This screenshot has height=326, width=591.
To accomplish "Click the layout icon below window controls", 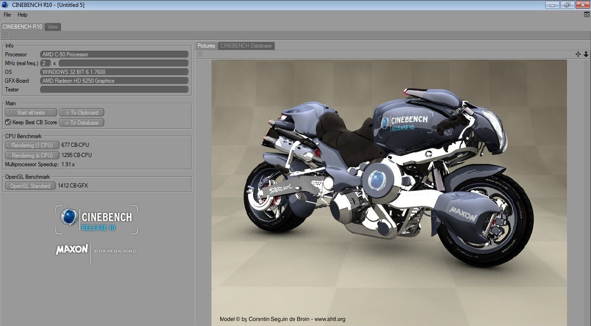I will click(587, 15).
